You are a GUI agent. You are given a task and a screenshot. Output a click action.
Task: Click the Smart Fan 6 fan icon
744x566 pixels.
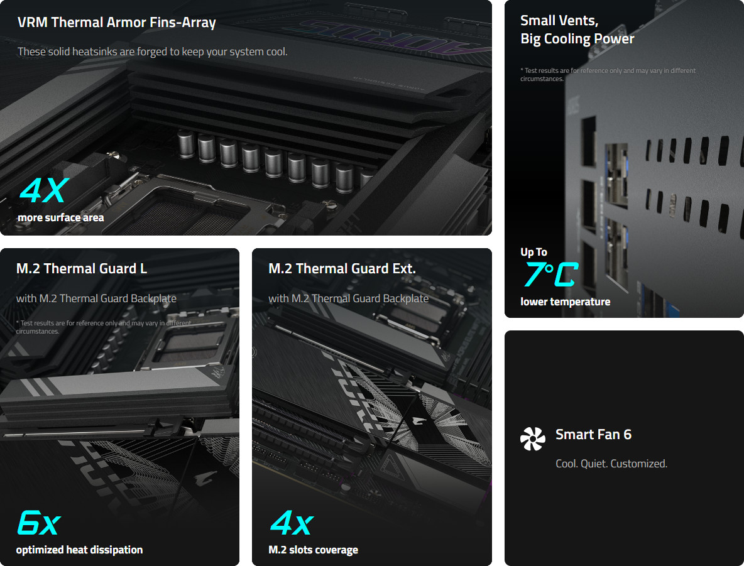coord(532,439)
